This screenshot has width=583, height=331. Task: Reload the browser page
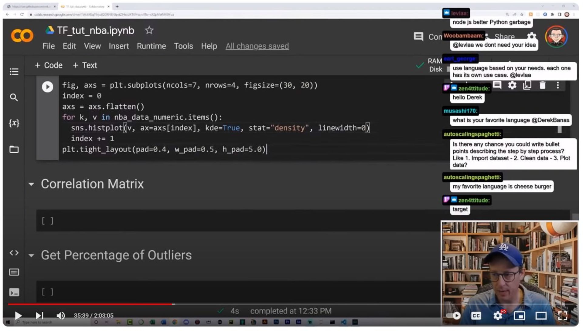coord(22,14)
